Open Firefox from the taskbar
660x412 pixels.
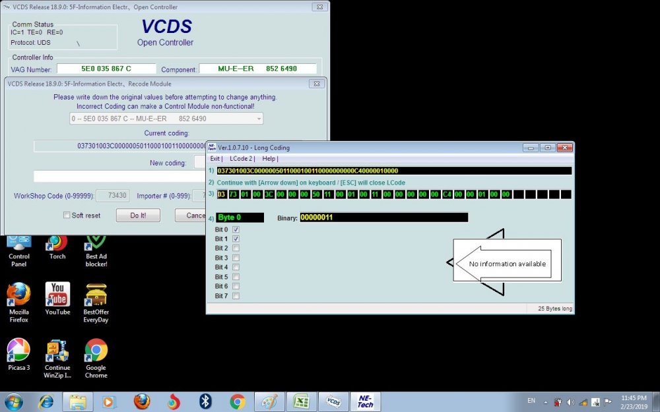coord(142,402)
